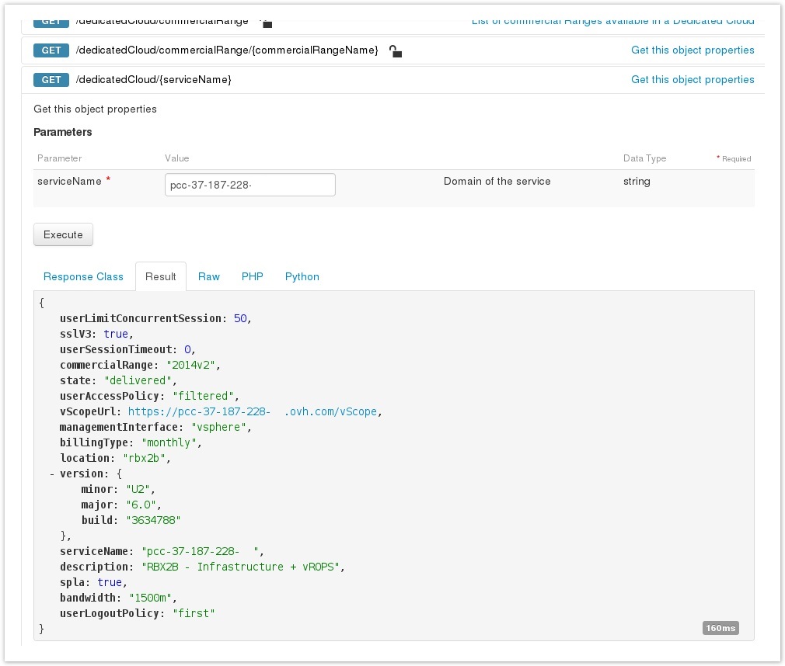The image size is (785, 666).
Task: Click 'Get this object properties' link for the commercialRangeName endpoint
Action: (x=692, y=50)
